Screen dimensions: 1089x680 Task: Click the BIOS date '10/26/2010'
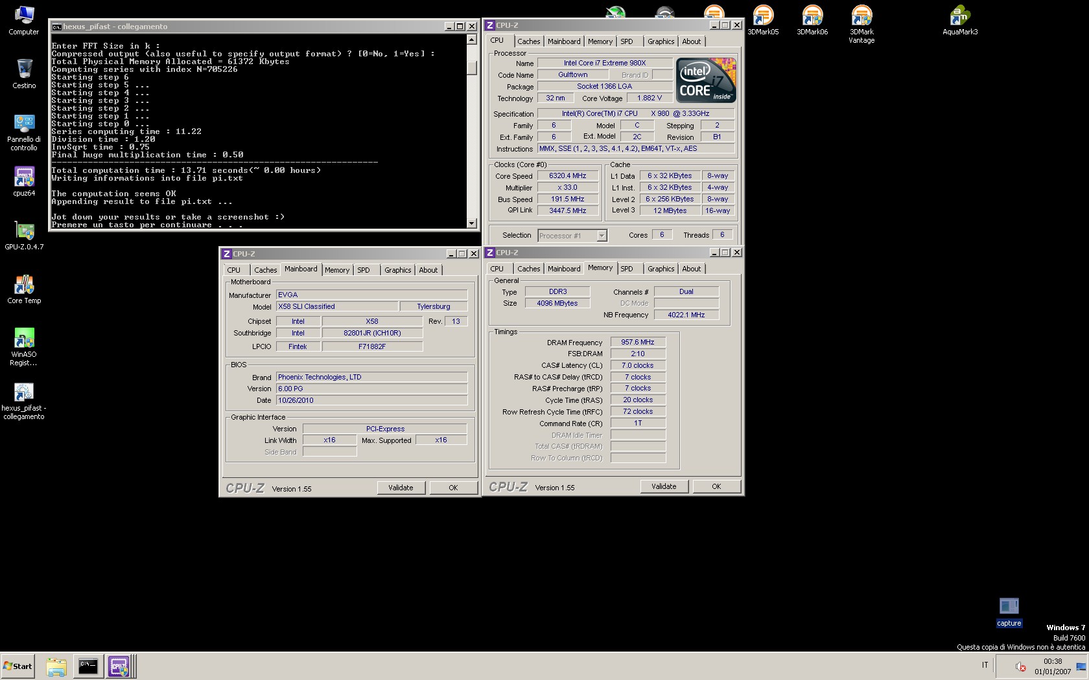coord(371,400)
